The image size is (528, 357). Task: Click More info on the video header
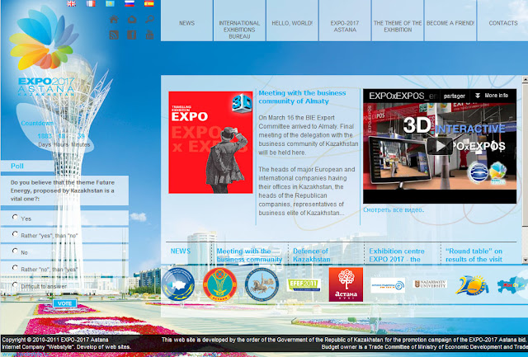tap(496, 96)
